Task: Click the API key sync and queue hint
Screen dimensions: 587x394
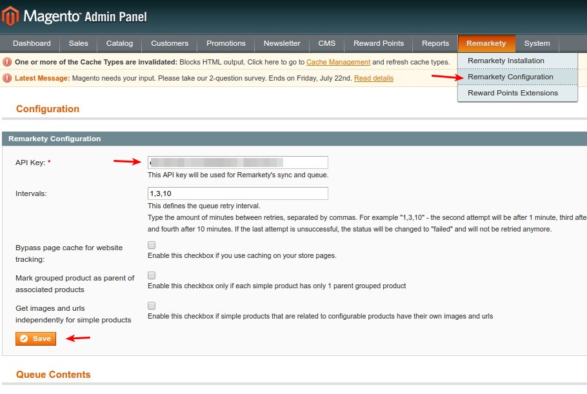Action: (238, 175)
